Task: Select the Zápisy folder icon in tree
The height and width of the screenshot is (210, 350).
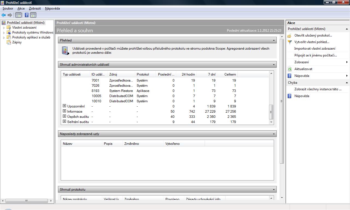Action: click(9, 42)
